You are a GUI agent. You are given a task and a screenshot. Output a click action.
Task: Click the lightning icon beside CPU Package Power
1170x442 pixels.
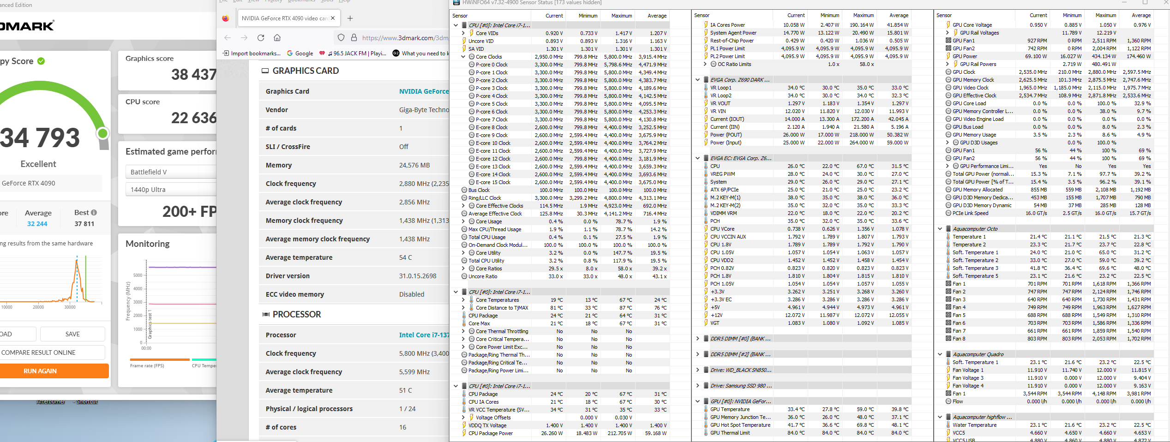(464, 433)
